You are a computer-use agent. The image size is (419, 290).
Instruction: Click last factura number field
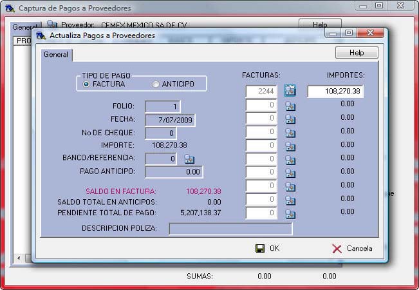click(x=261, y=213)
